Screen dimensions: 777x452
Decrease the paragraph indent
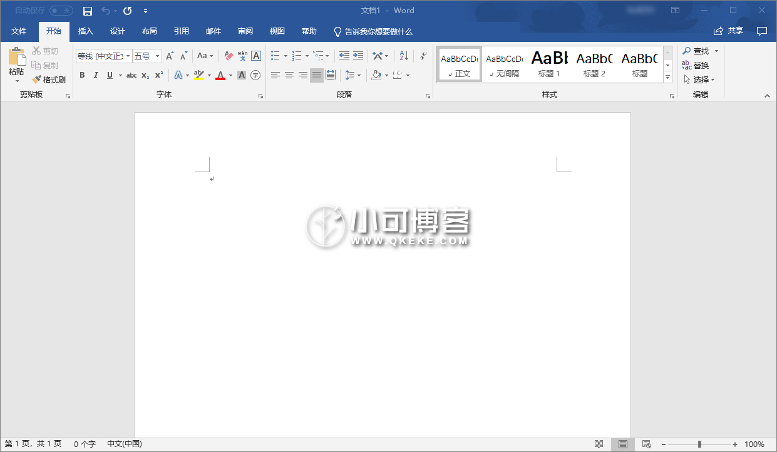click(344, 56)
